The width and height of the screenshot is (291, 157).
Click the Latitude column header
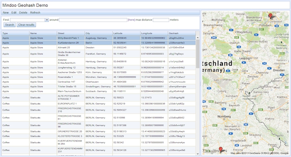click(126, 33)
